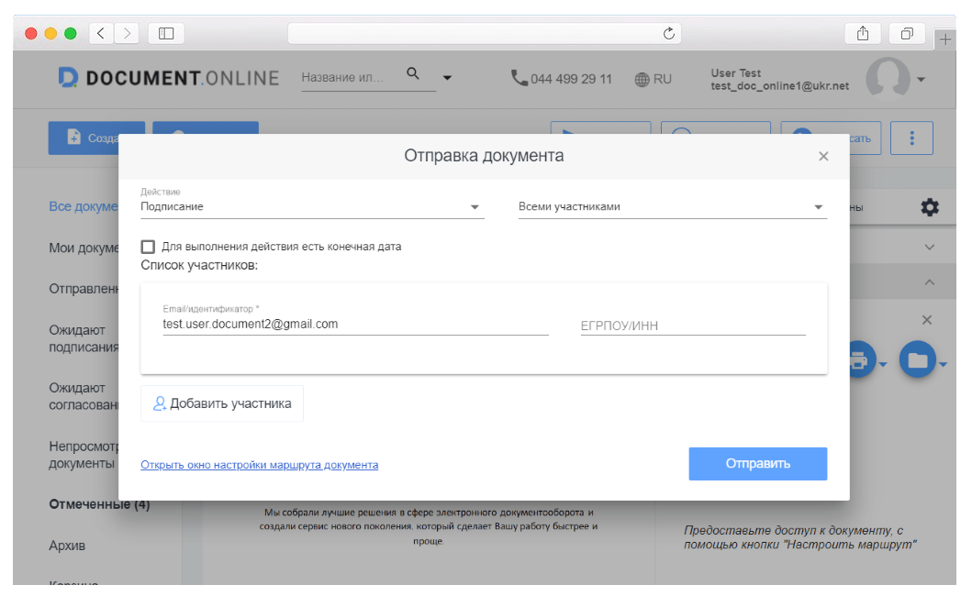
Task: Click the Email/идентификатор input field
Action: pos(354,325)
